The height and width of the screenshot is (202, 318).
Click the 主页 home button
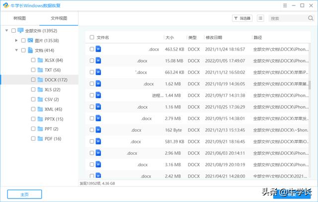pyautogui.click(x=24, y=194)
